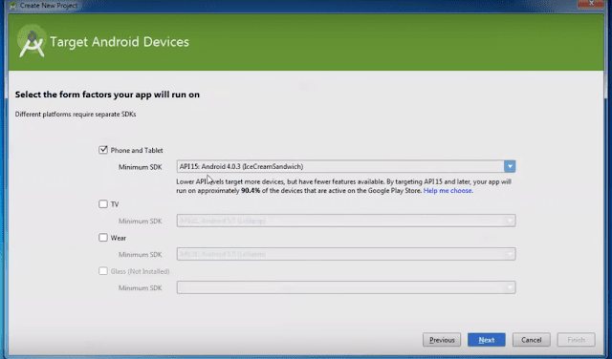Uncheck the Phone and Tablet checkbox
This screenshot has width=612, height=359.
(x=103, y=150)
